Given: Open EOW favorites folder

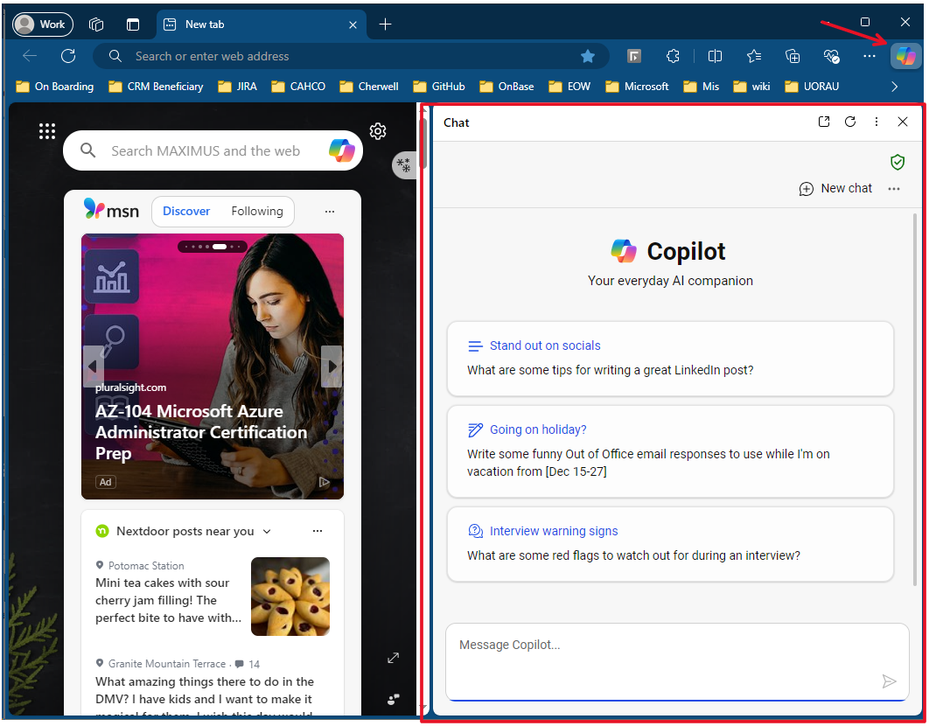Looking at the screenshot, I should tap(569, 87).
